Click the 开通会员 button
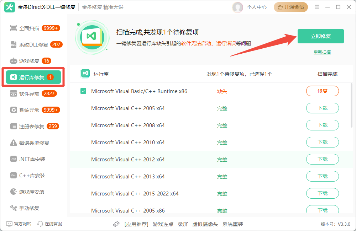Screen dimensions: 356x231 (x=290, y=7)
